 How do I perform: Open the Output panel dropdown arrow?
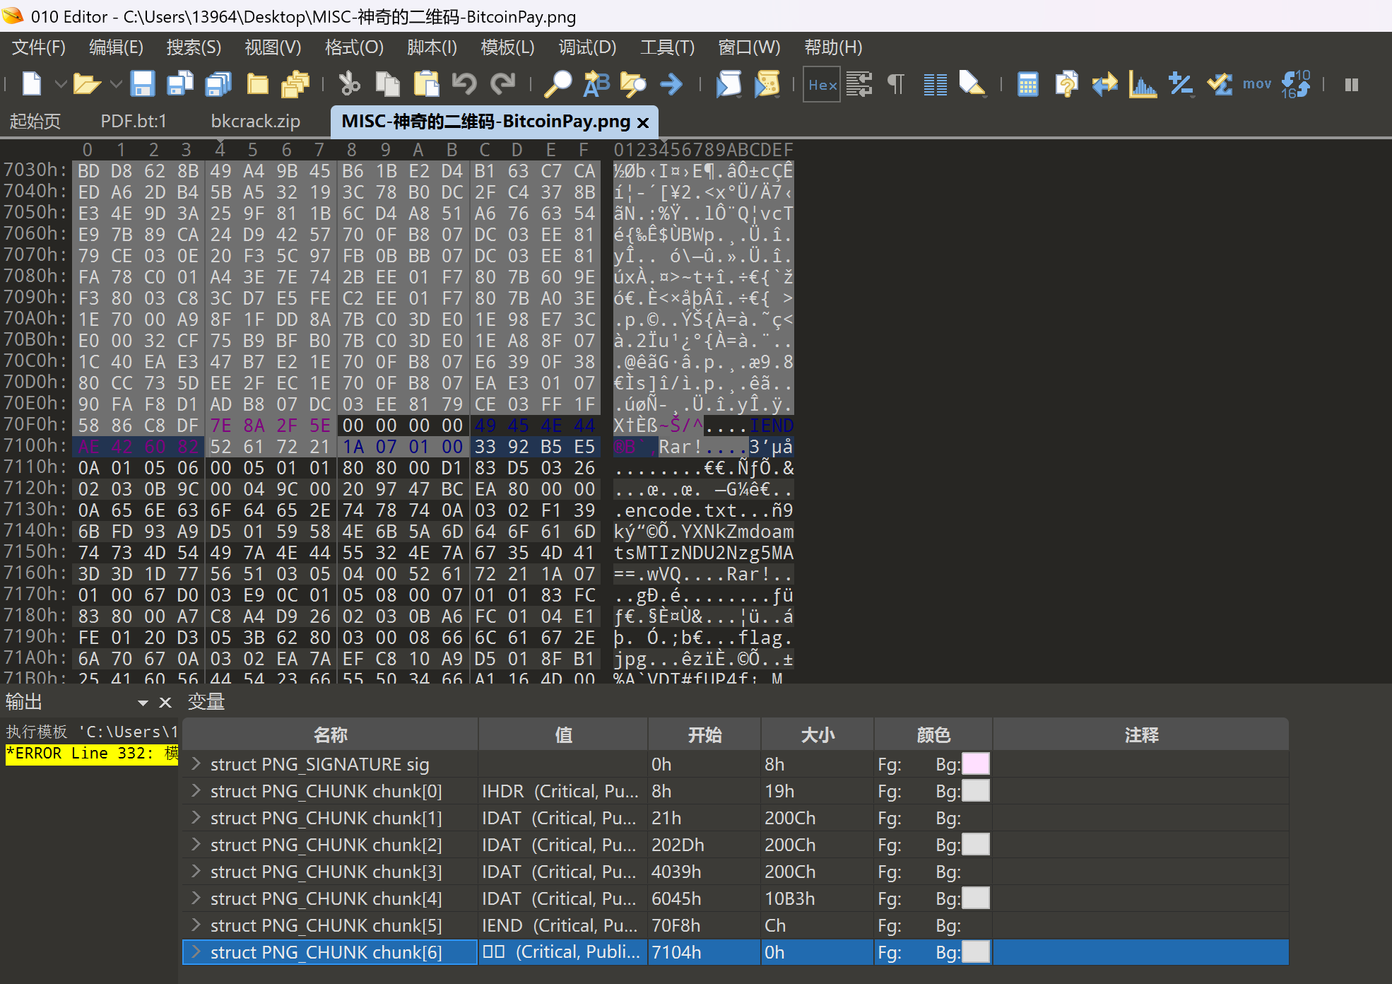pos(143,703)
